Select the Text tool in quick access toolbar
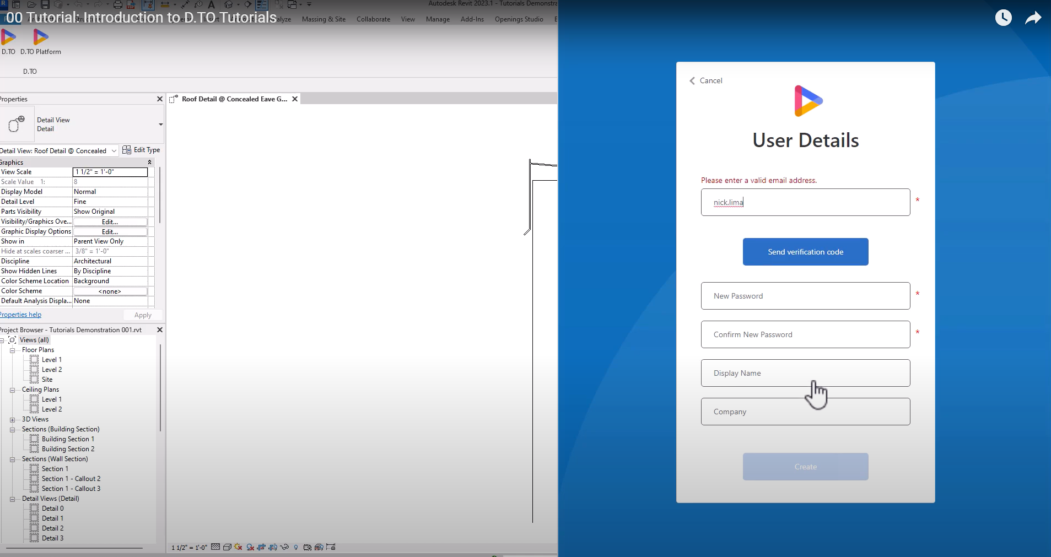 click(x=212, y=4)
